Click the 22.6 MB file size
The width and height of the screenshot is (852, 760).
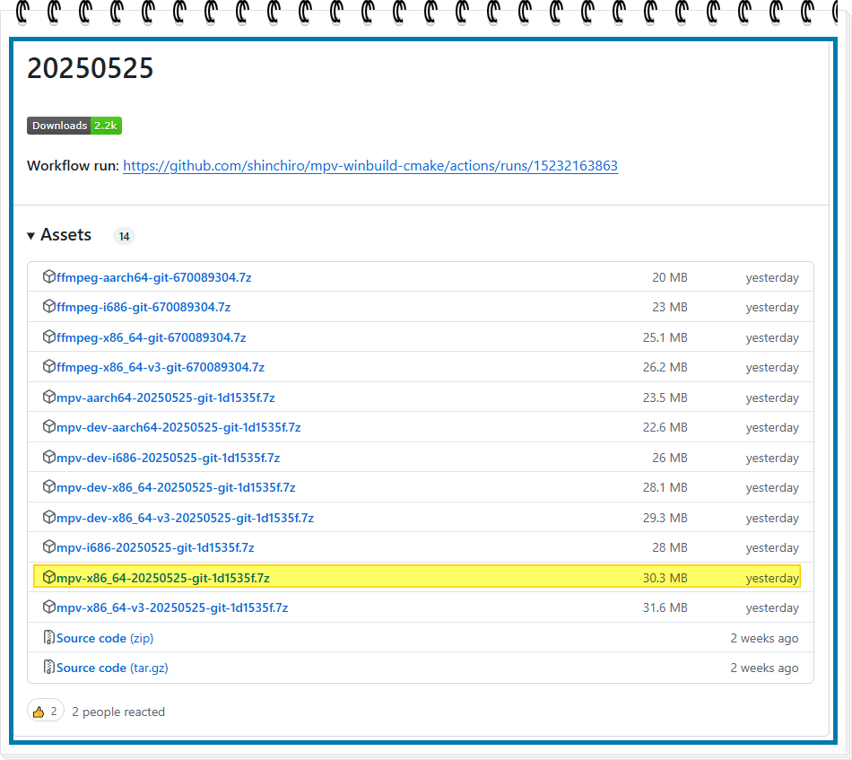click(665, 427)
